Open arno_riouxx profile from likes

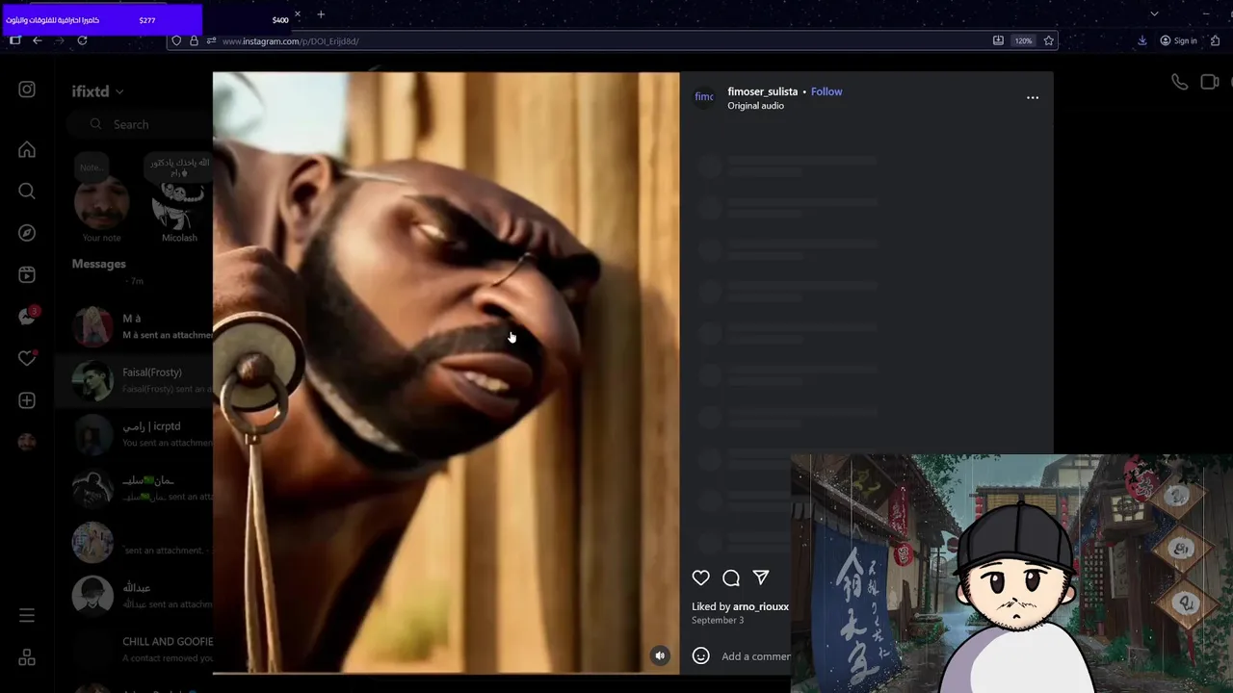pos(761,606)
